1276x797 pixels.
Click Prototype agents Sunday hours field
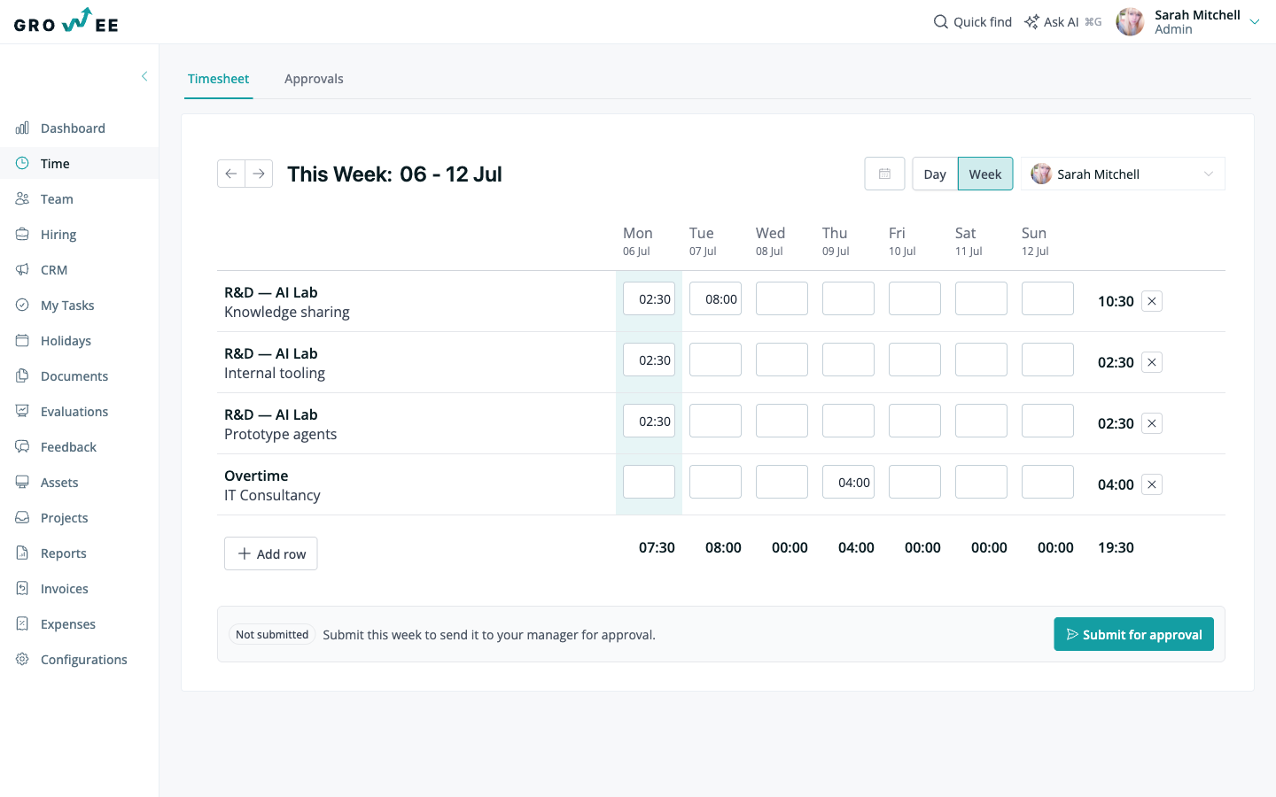pyautogui.click(x=1047, y=421)
